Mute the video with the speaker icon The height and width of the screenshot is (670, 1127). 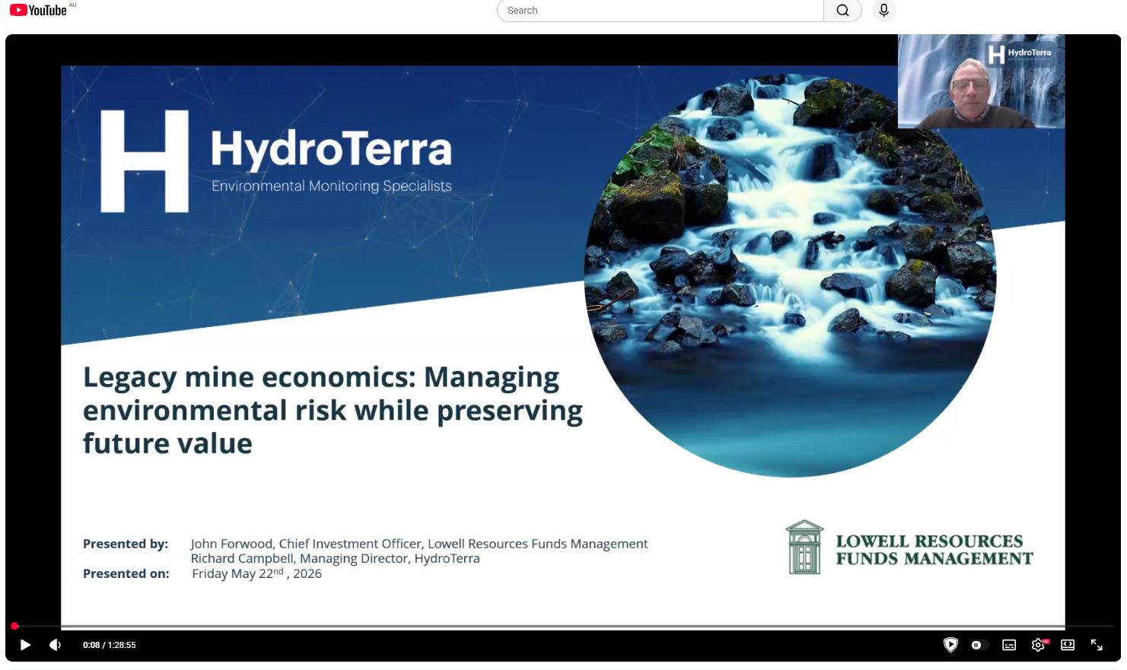tap(55, 645)
